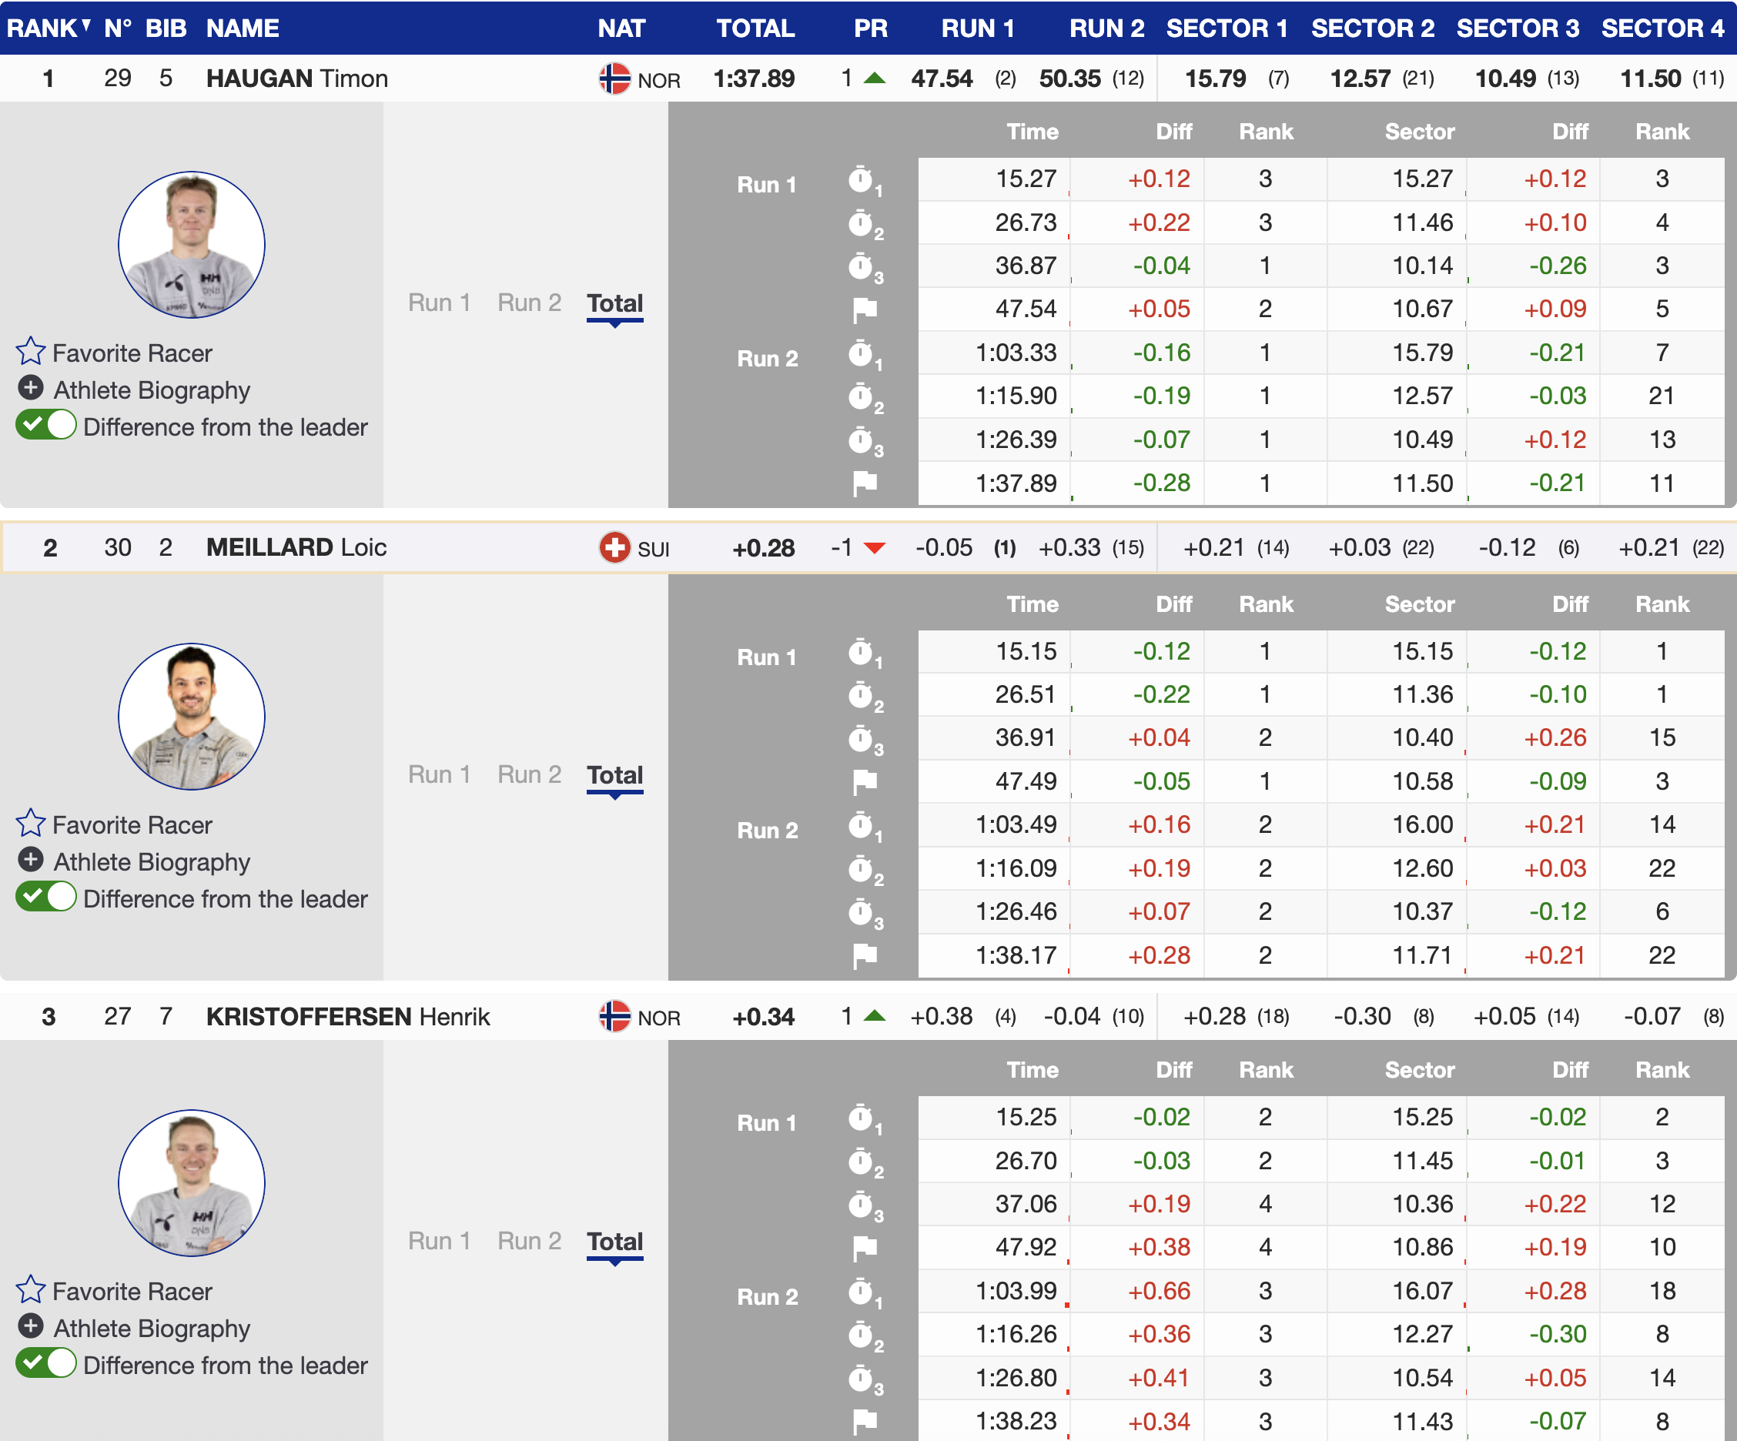Viewport: 1737px width, 1441px height.
Task: Click Meillard's Run 2 first stopwatch icon
Action: click(862, 825)
